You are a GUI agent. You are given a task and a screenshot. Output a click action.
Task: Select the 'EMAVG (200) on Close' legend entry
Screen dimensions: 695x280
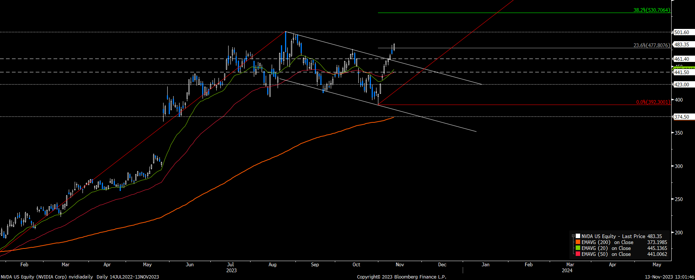click(607, 242)
